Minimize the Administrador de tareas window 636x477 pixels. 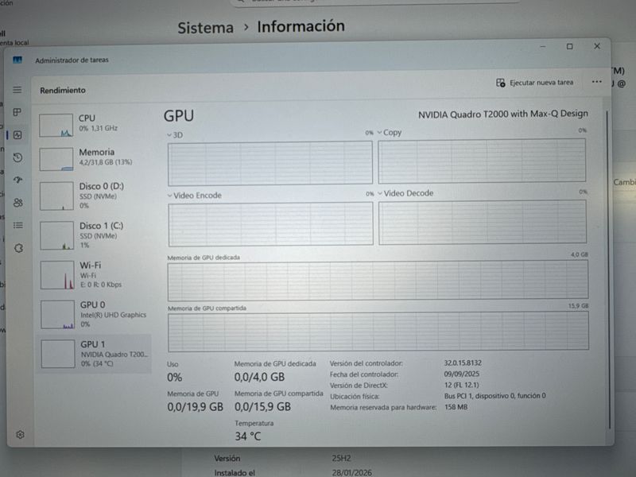(543, 47)
